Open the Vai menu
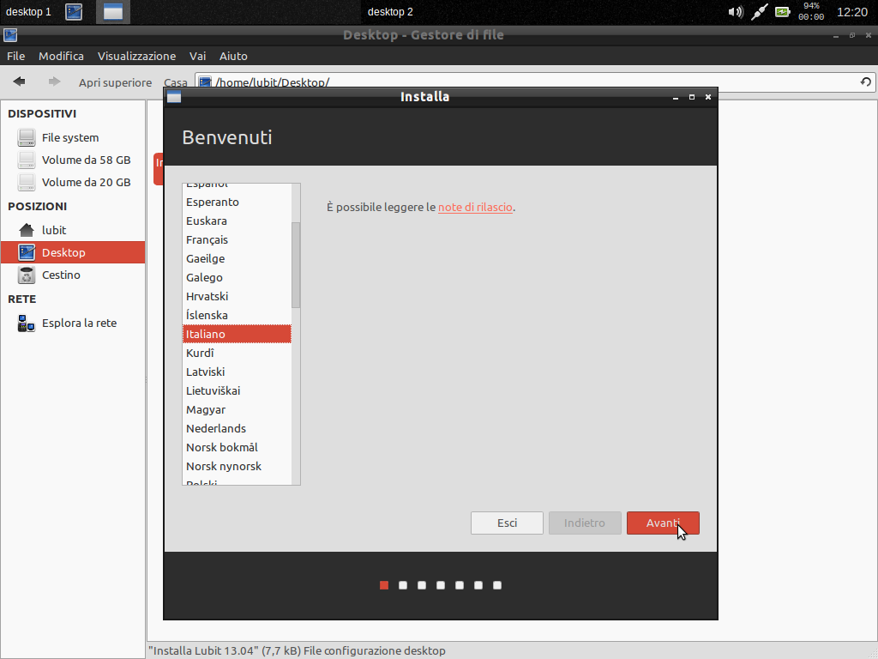The height and width of the screenshot is (659, 878). (197, 56)
